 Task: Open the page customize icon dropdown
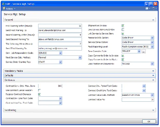[x=148, y=9]
